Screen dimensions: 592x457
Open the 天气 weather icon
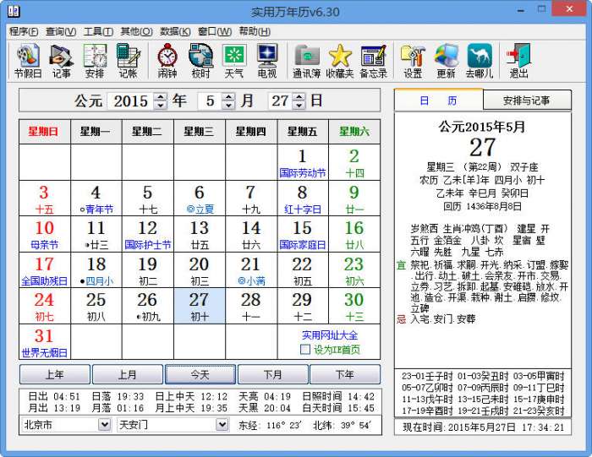234,61
